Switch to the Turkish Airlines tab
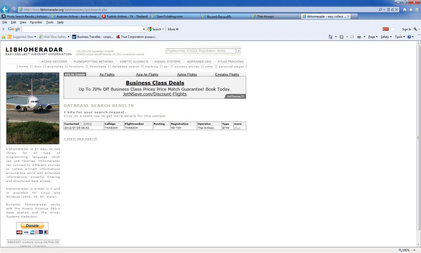Image resolution: width=421 pixels, height=253 pixels. click(x=126, y=16)
